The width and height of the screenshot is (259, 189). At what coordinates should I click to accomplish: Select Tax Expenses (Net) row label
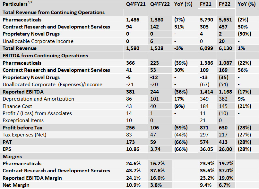[24, 135]
